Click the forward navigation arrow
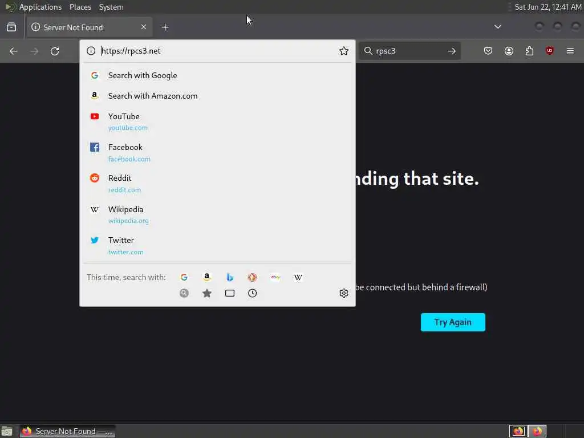The image size is (584, 438). click(34, 51)
